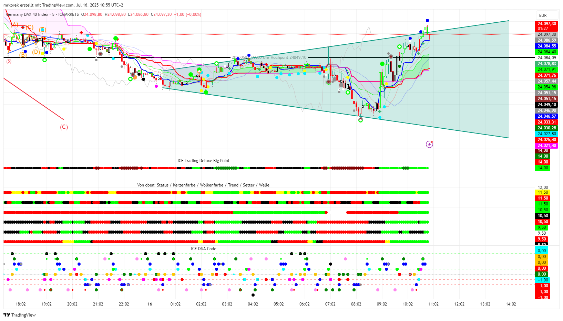Click the 09:02 time axis label

(382, 304)
